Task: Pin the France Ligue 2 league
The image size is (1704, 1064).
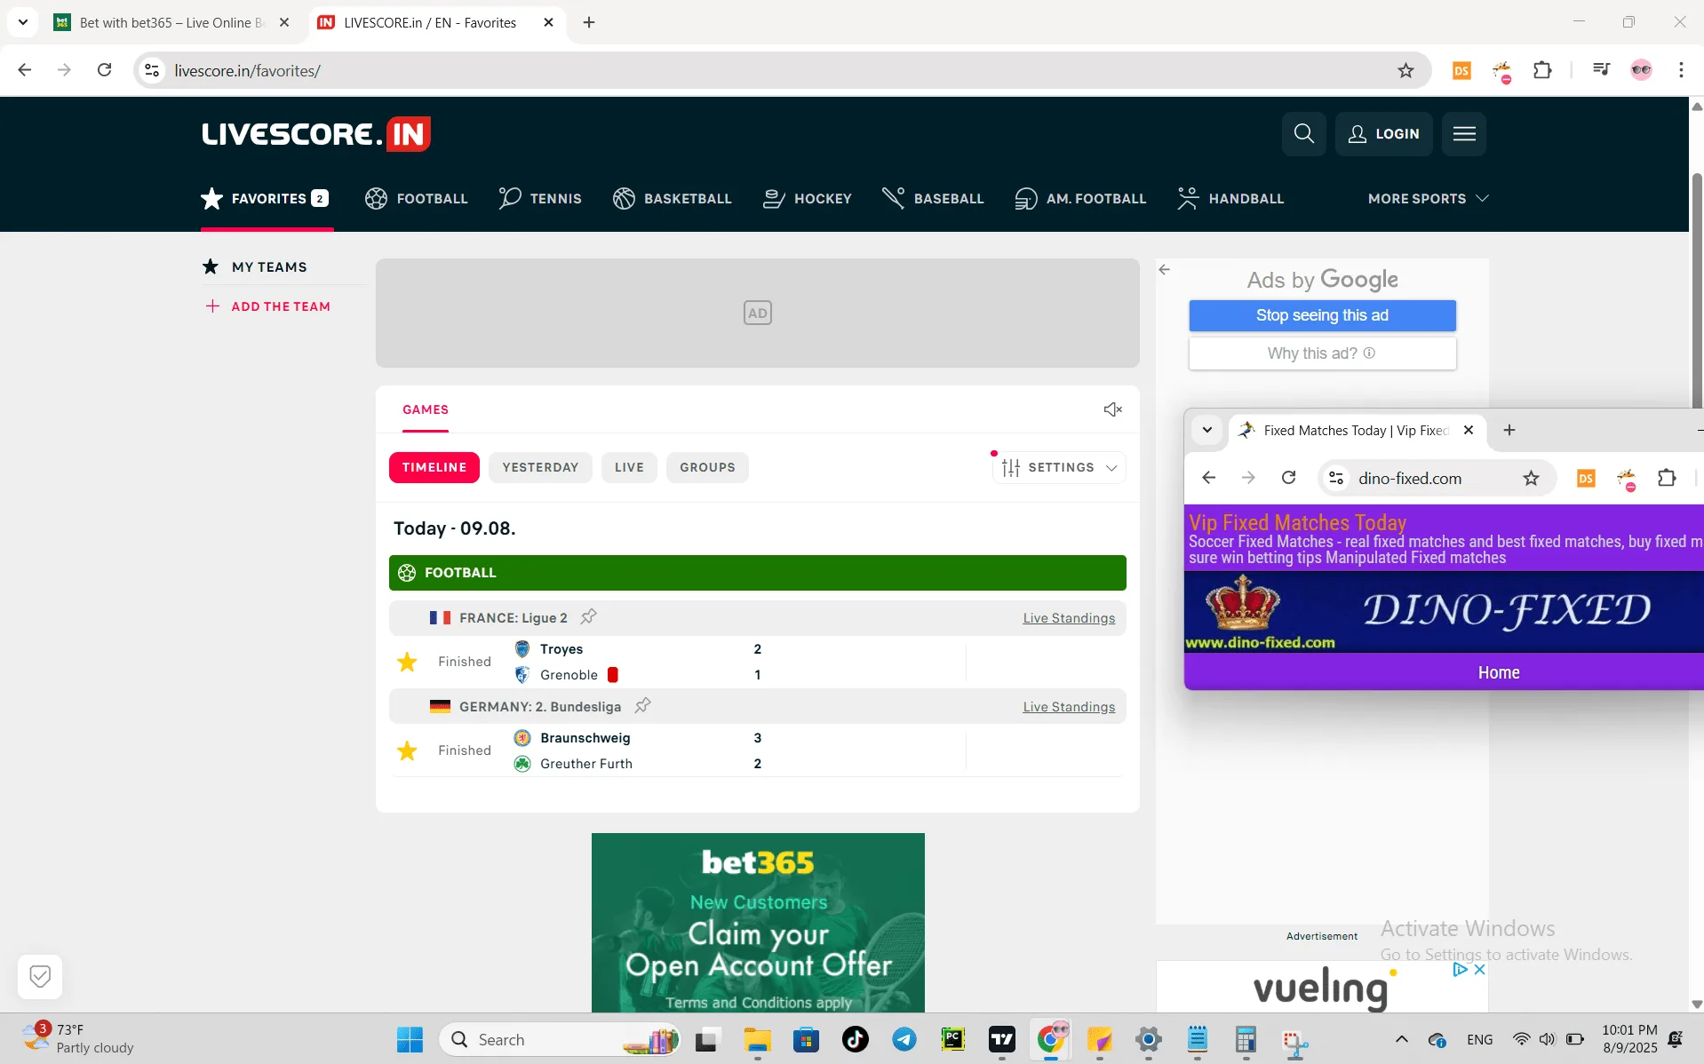Action: 588,617
